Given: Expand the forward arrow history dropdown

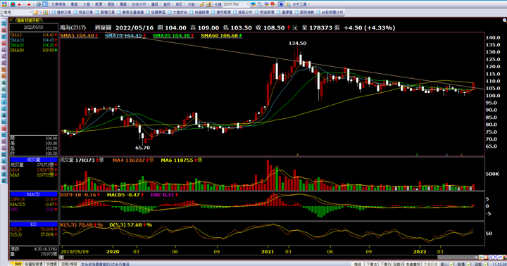Looking at the screenshot, I should coord(33,4).
